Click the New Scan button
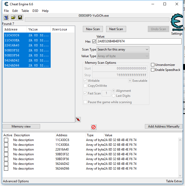Image resolution: width=185 pixels, height=186 pixels. 93,29
